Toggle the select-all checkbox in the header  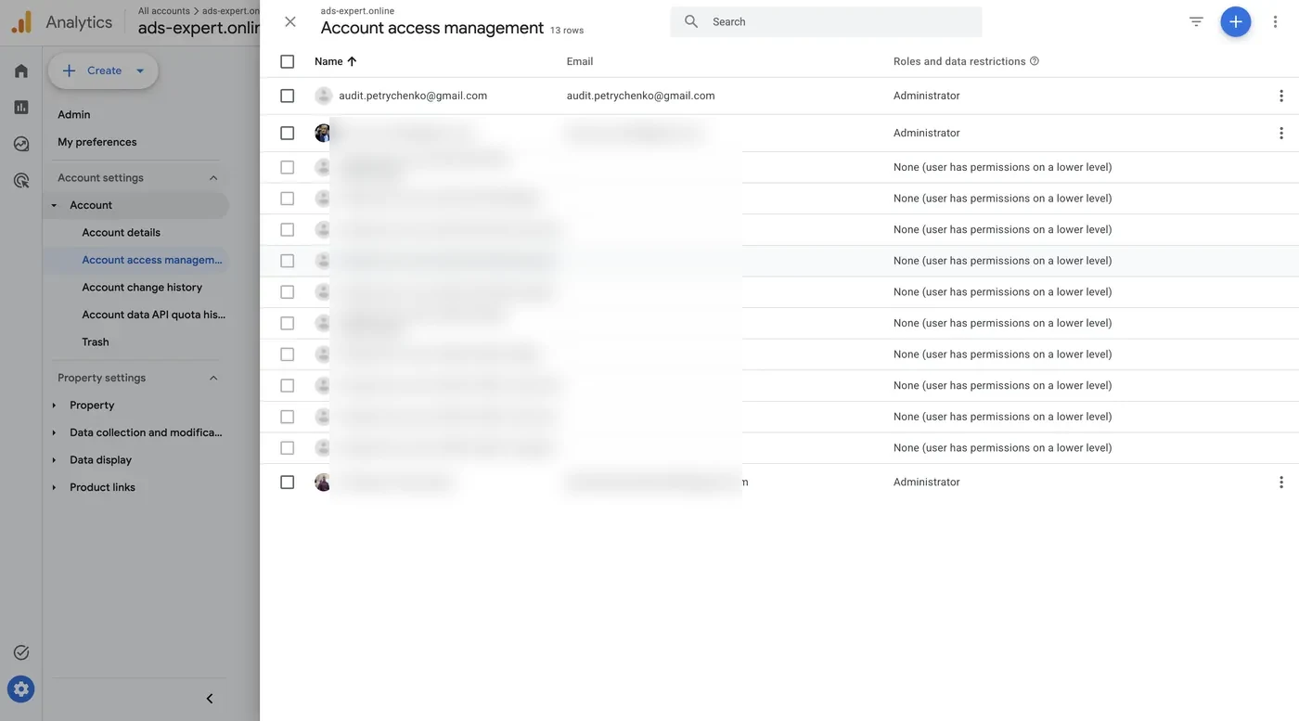[x=287, y=61]
